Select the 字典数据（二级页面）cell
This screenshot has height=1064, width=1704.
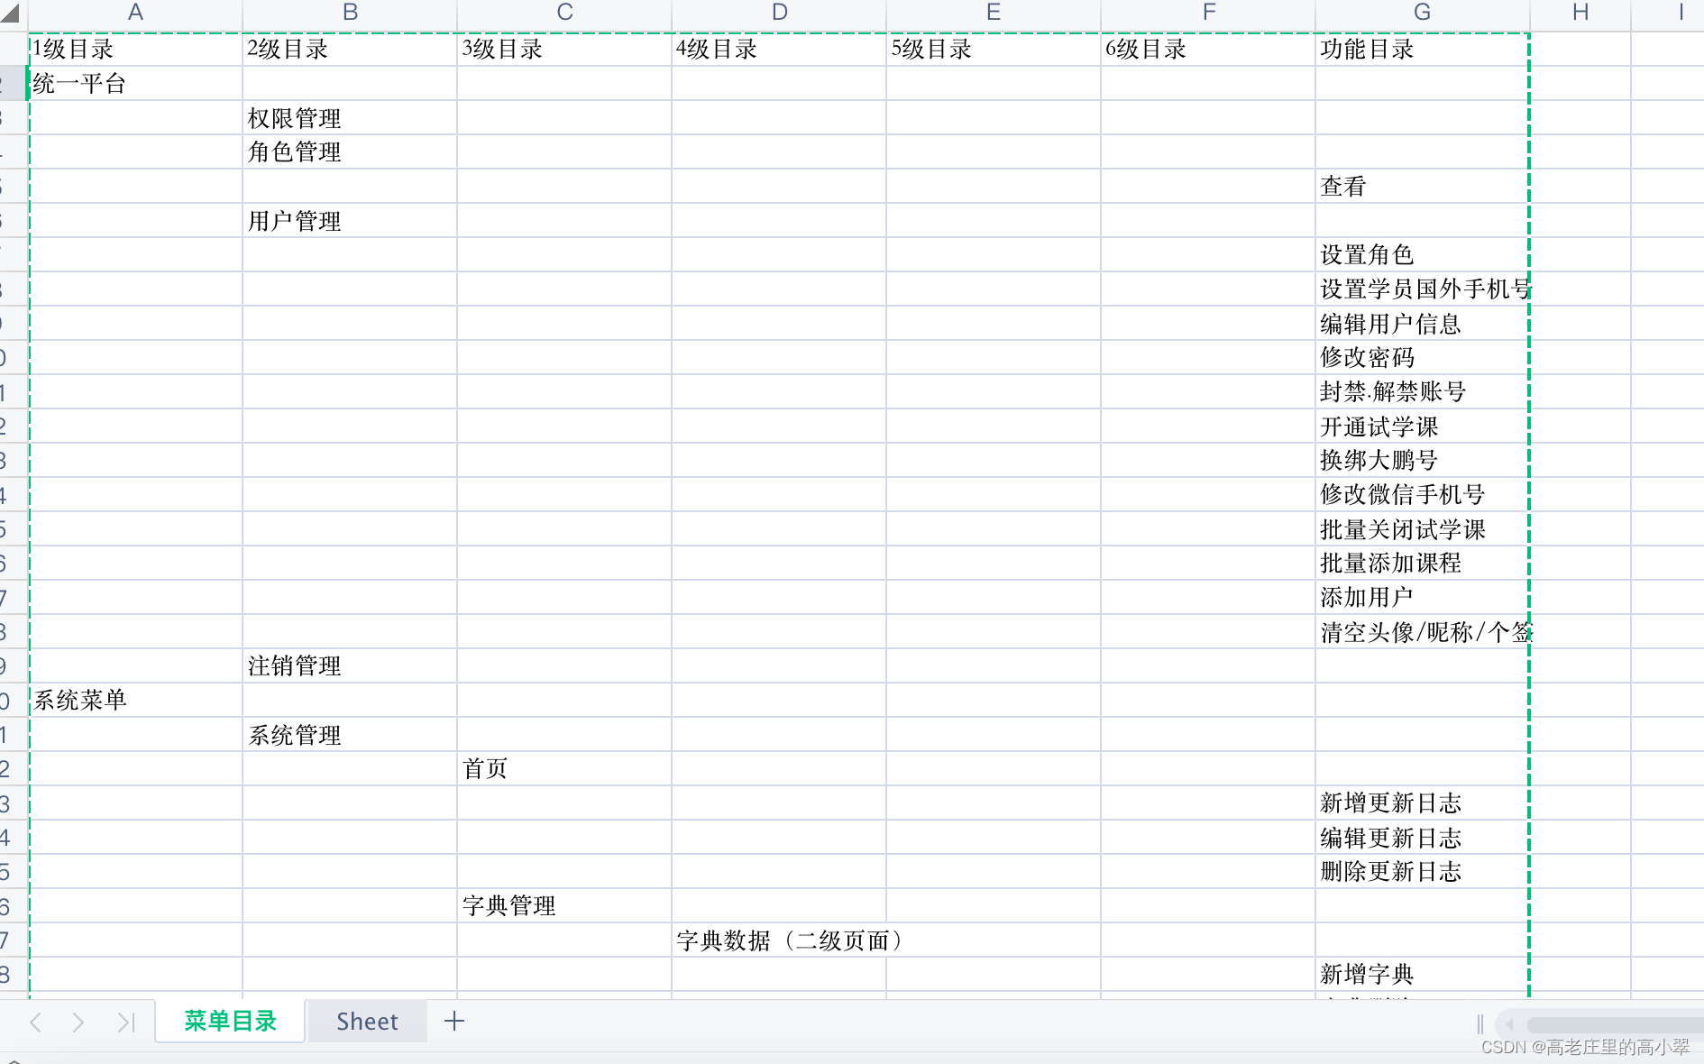pos(780,940)
